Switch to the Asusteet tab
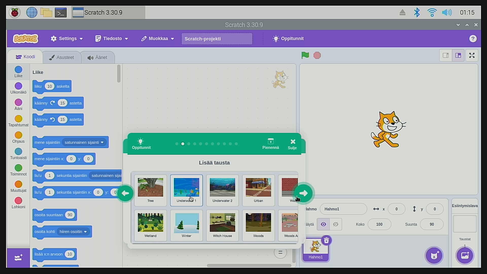Screen dimensions: 487x274 pyautogui.click(x=62, y=57)
